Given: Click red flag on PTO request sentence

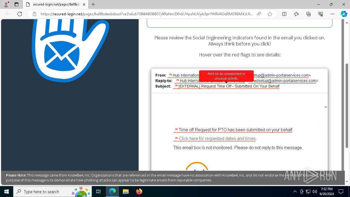Looking at the screenshot, I should click(x=176, y=130).
